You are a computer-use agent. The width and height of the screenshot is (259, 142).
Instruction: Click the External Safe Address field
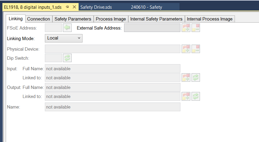click(152, 28)
